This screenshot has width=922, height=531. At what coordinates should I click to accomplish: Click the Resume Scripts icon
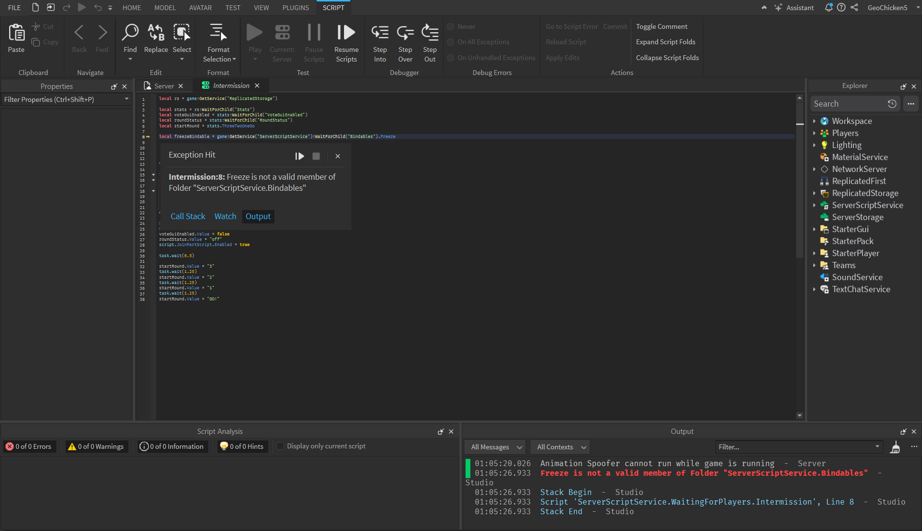[346, 33]
